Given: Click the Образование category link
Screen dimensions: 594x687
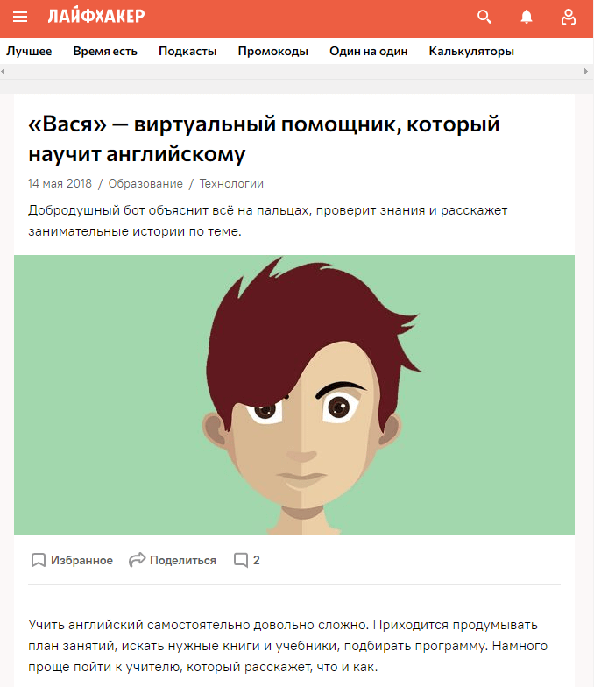Looking at the screenshot, I should (145, 184).
